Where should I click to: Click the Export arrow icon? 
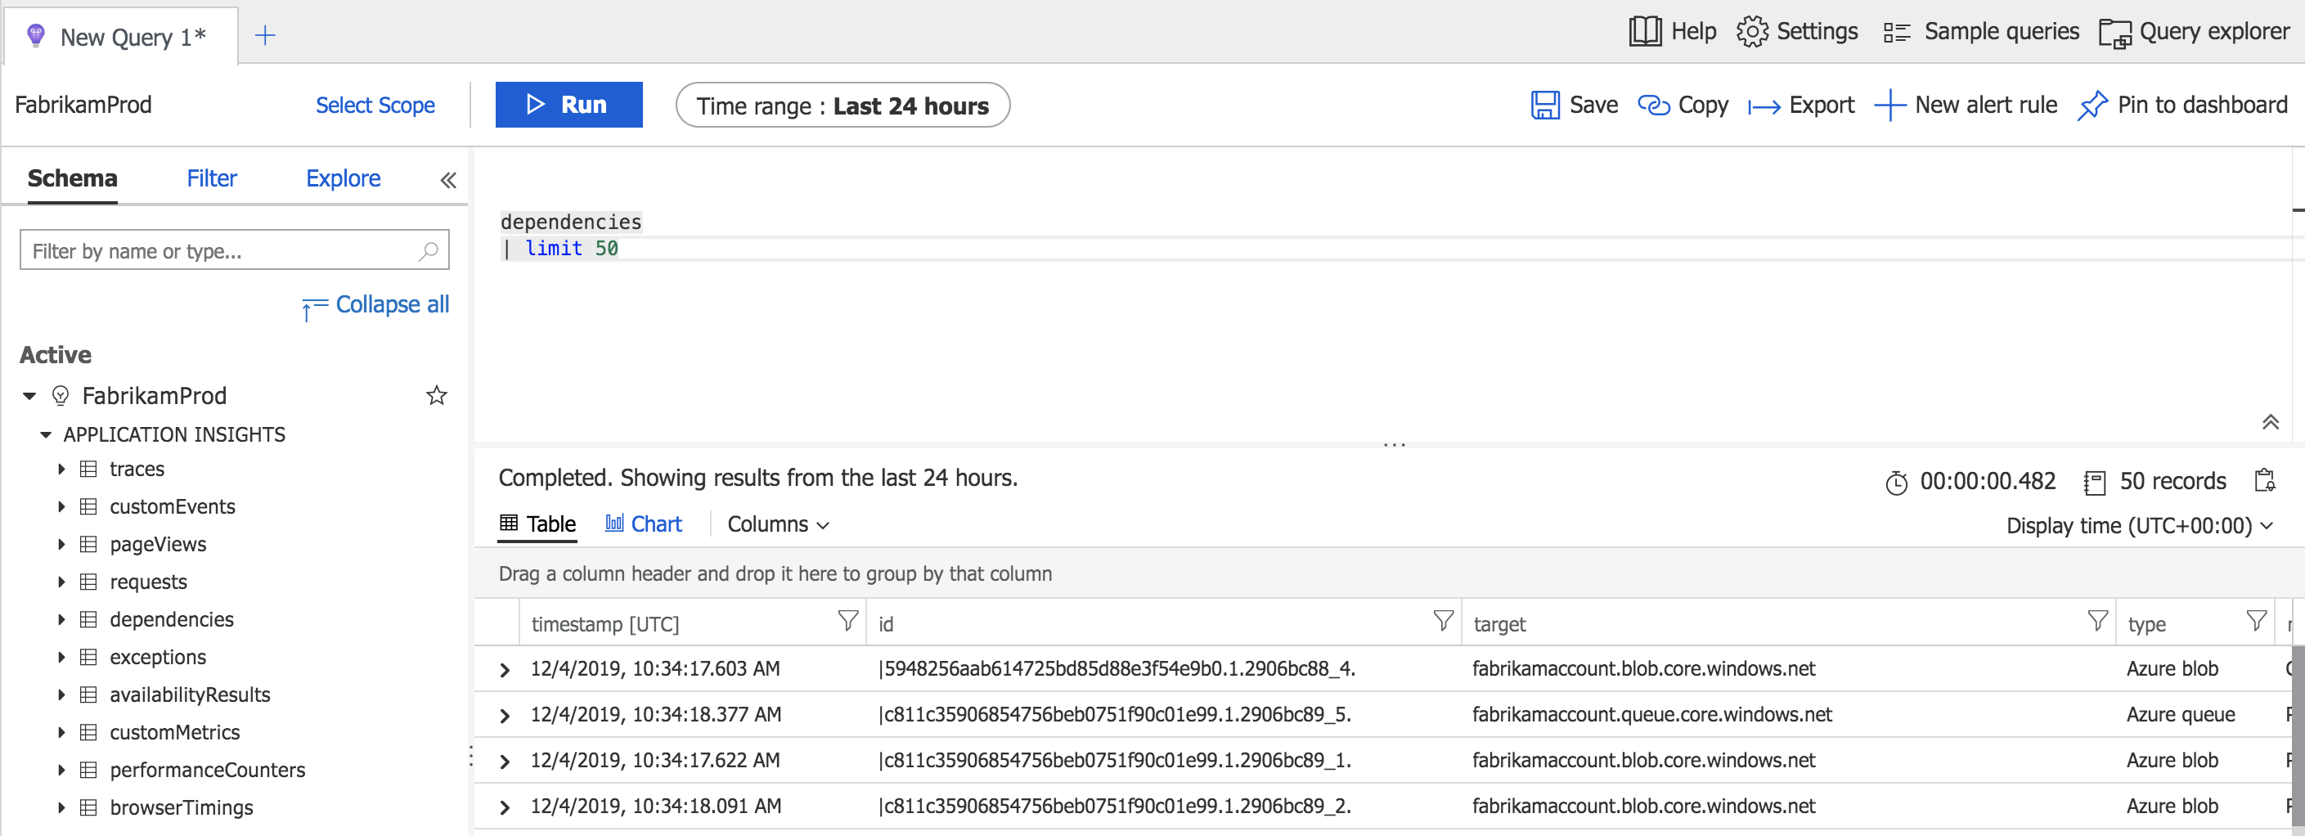(1764, 107)
